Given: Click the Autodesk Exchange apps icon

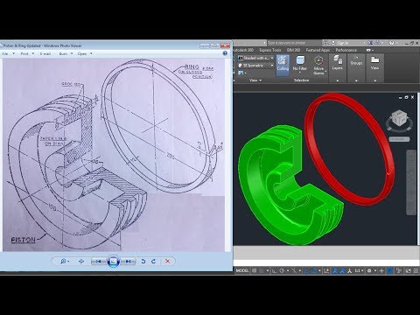Looking at the screenshot, I should pos(370,43).
